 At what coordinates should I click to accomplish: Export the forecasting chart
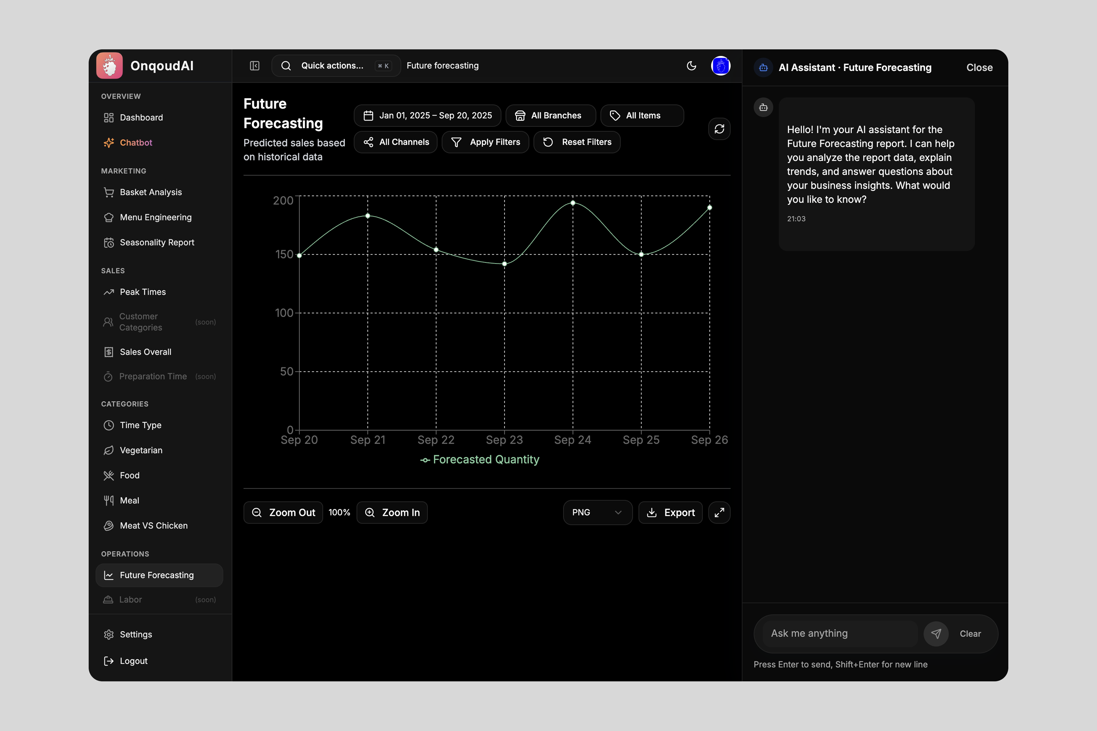tap(670, 512)
